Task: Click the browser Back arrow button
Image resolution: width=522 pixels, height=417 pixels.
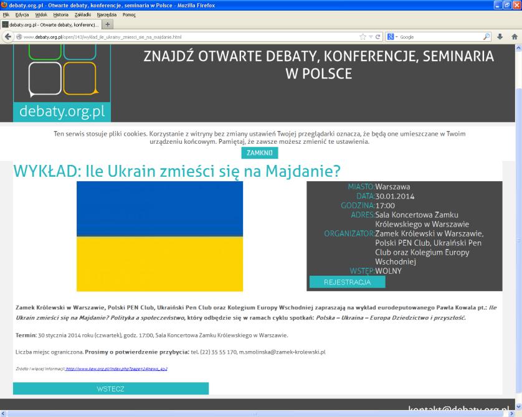Action: (8, 37)
